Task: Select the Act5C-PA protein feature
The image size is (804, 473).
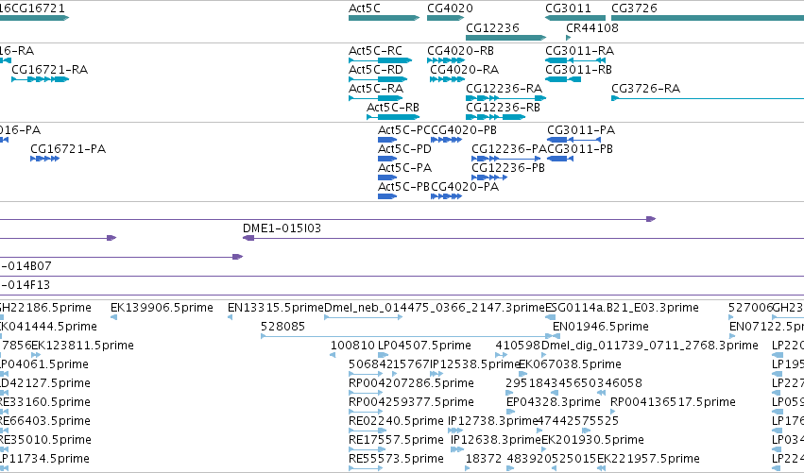Action: tap(387, 177)
